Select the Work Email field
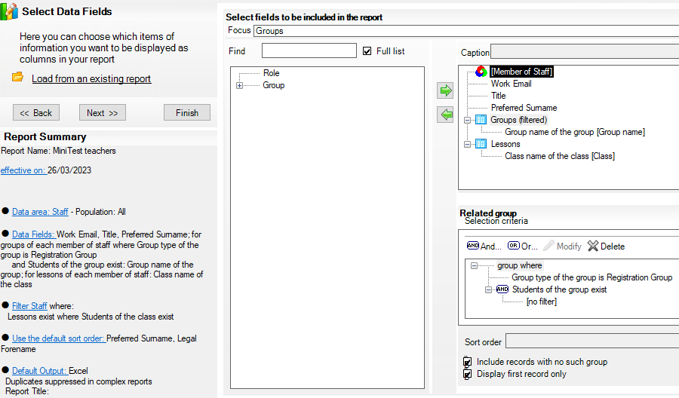 click(511, 84)
